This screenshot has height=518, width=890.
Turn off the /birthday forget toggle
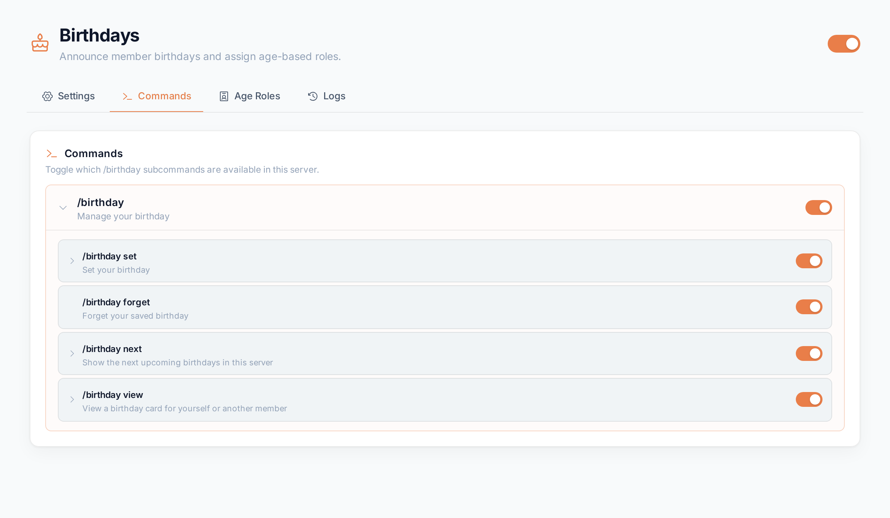point(809,307)
